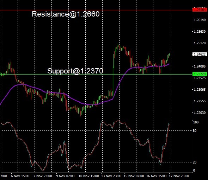The image size is (208, 180).
Task: Click the 1.26140 price axis label
Action: [x=200, y=20]
